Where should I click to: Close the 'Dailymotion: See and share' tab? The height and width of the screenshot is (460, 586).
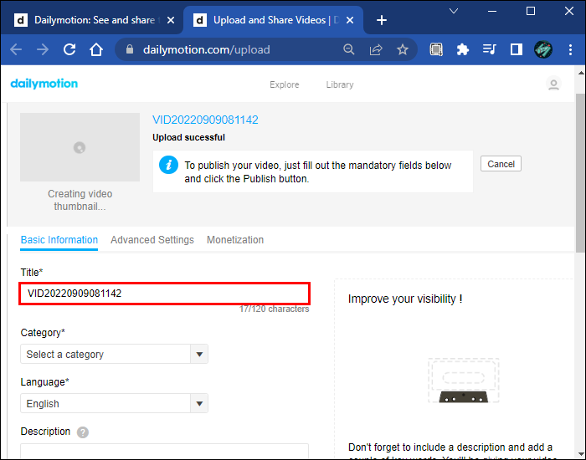[171, 20]
